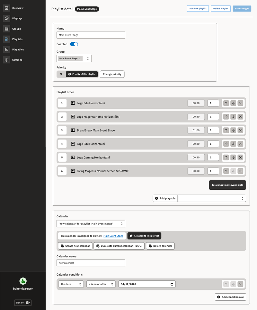
Task: Expand the Group selector dropdown
Action: (88, 58)
